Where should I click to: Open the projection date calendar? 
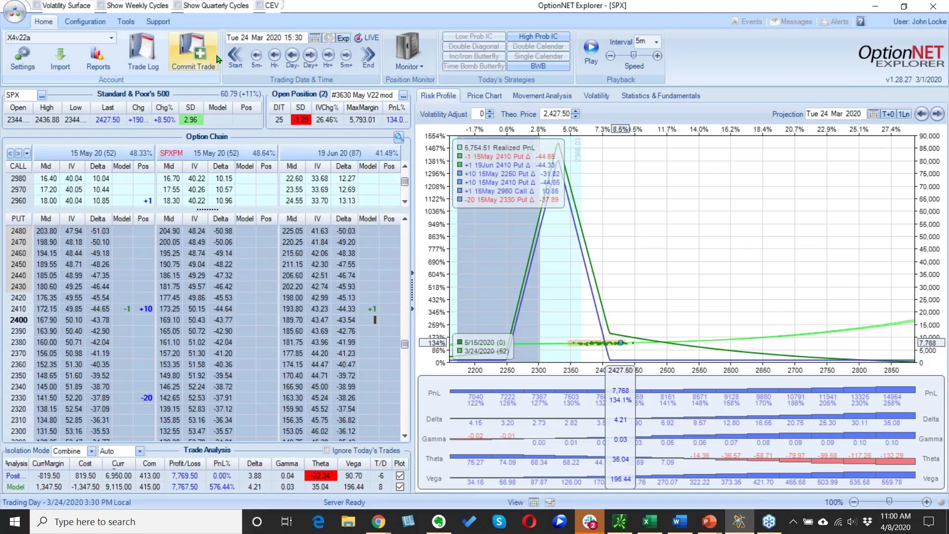click(873, 114)
